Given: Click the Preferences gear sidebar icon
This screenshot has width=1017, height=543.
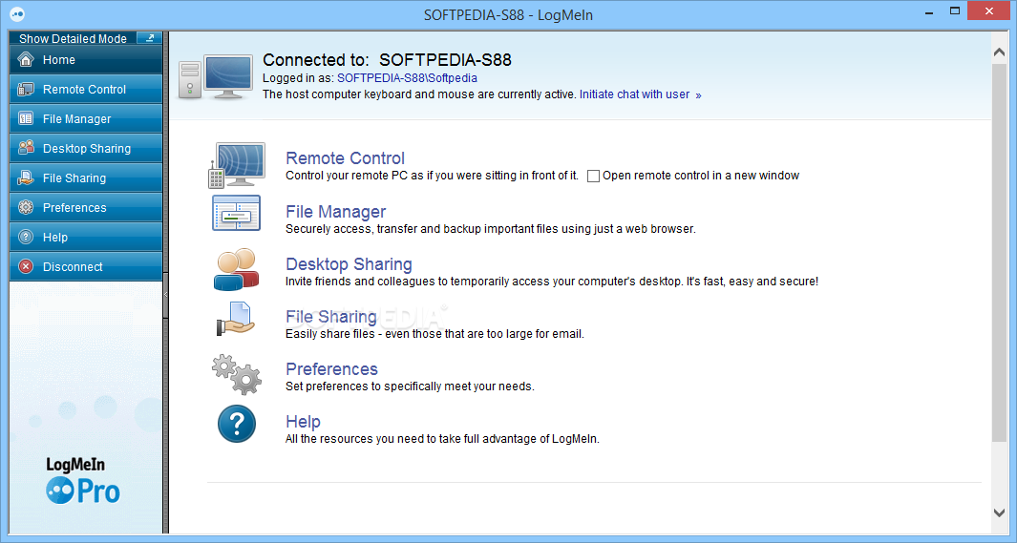Looking at the screenshot, I should click(26, 207).
